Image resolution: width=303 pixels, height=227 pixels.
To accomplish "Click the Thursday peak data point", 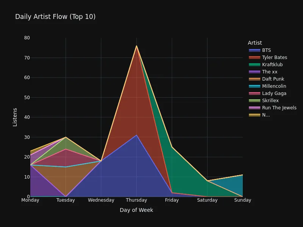I will point(136,46).
